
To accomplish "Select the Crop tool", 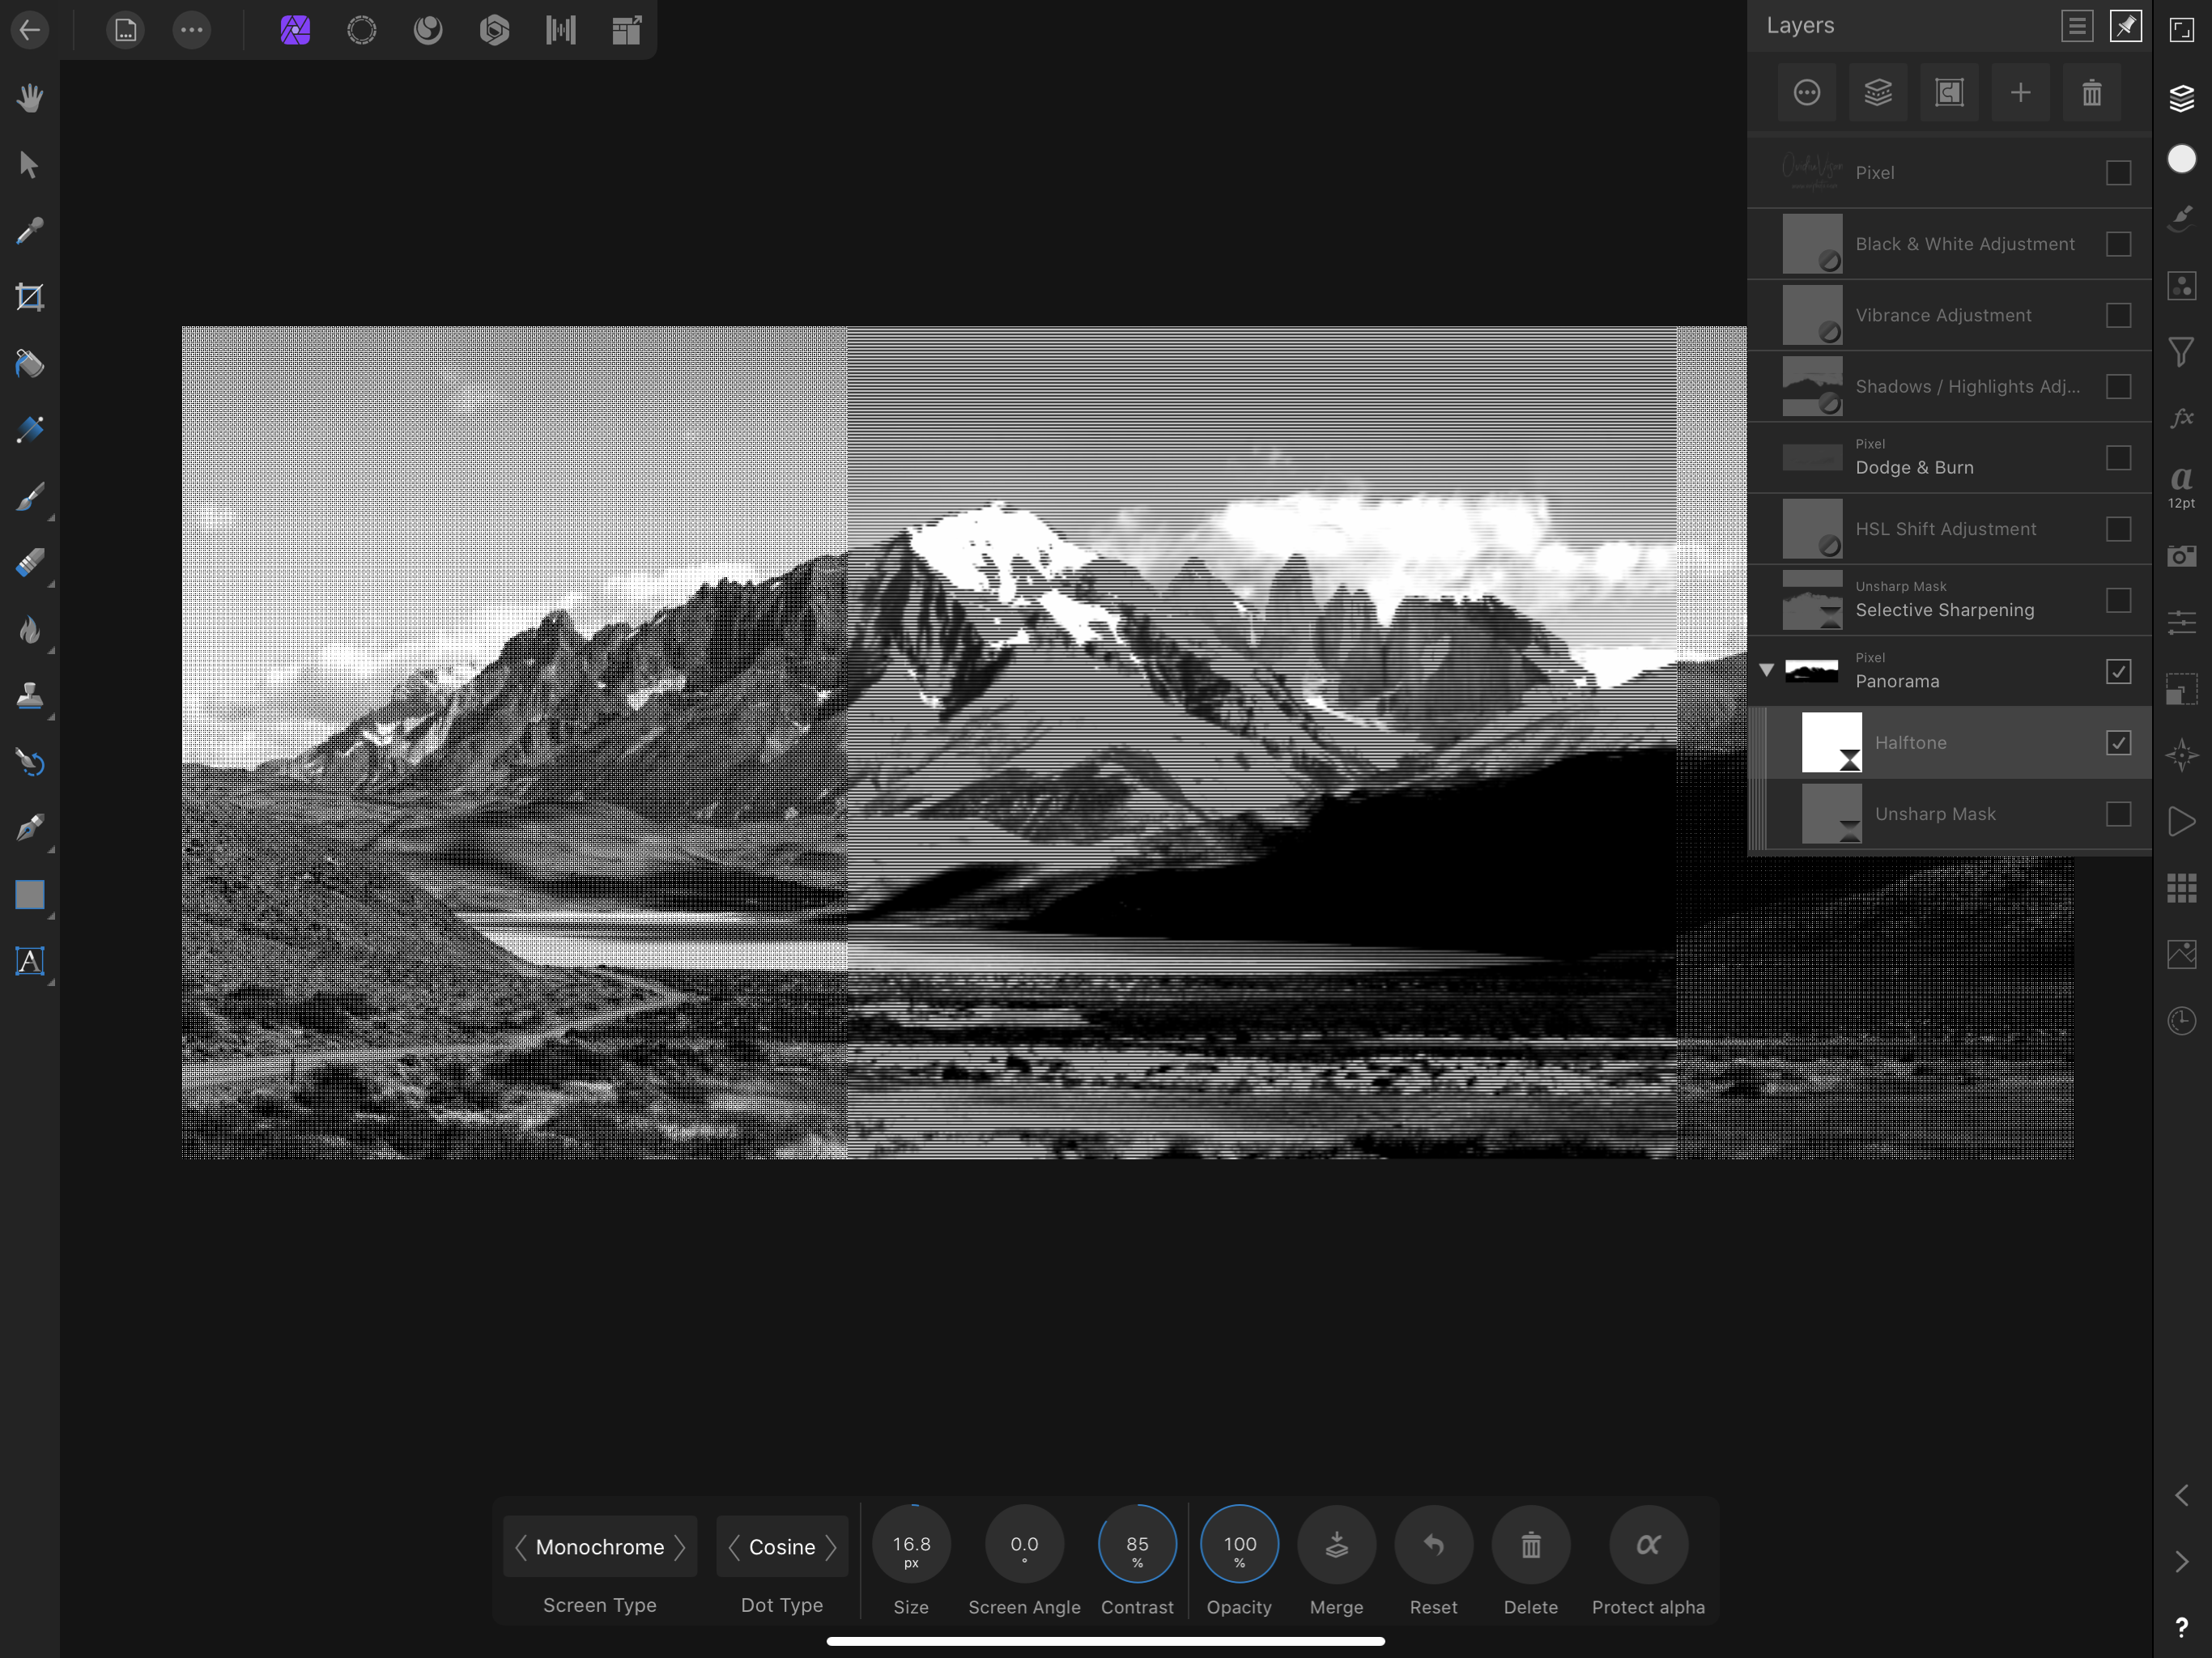I will [30, 297].
